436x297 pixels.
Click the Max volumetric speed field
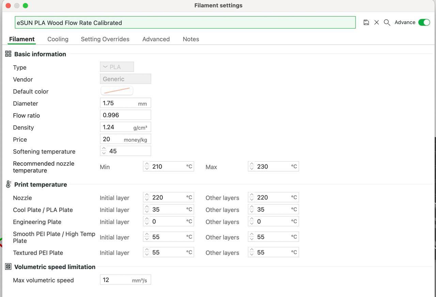click(116, 280)
